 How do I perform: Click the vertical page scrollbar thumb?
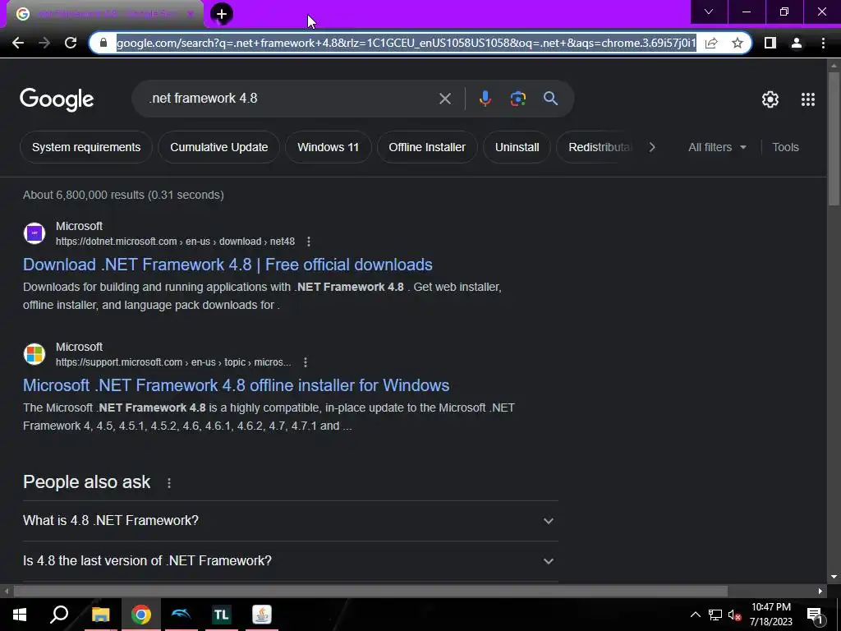pyautogui.click(x=833, y=138)
